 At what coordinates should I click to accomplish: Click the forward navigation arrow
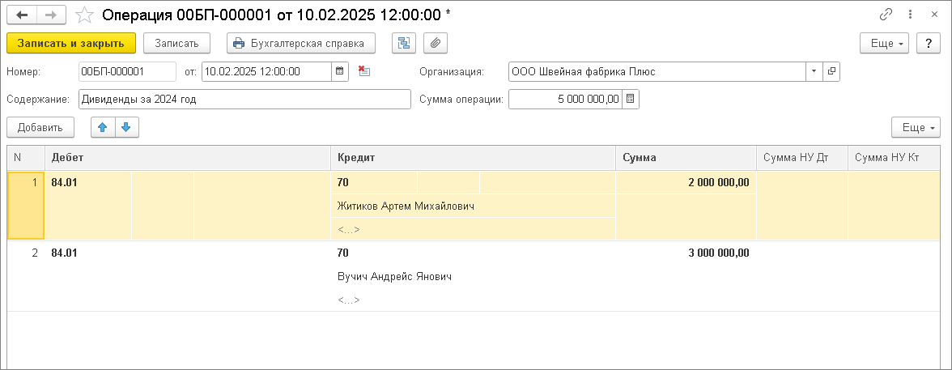click(x=50, y=15)
